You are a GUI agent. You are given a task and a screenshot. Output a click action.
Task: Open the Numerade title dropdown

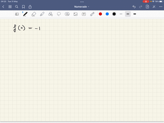[x=82, y=7]
